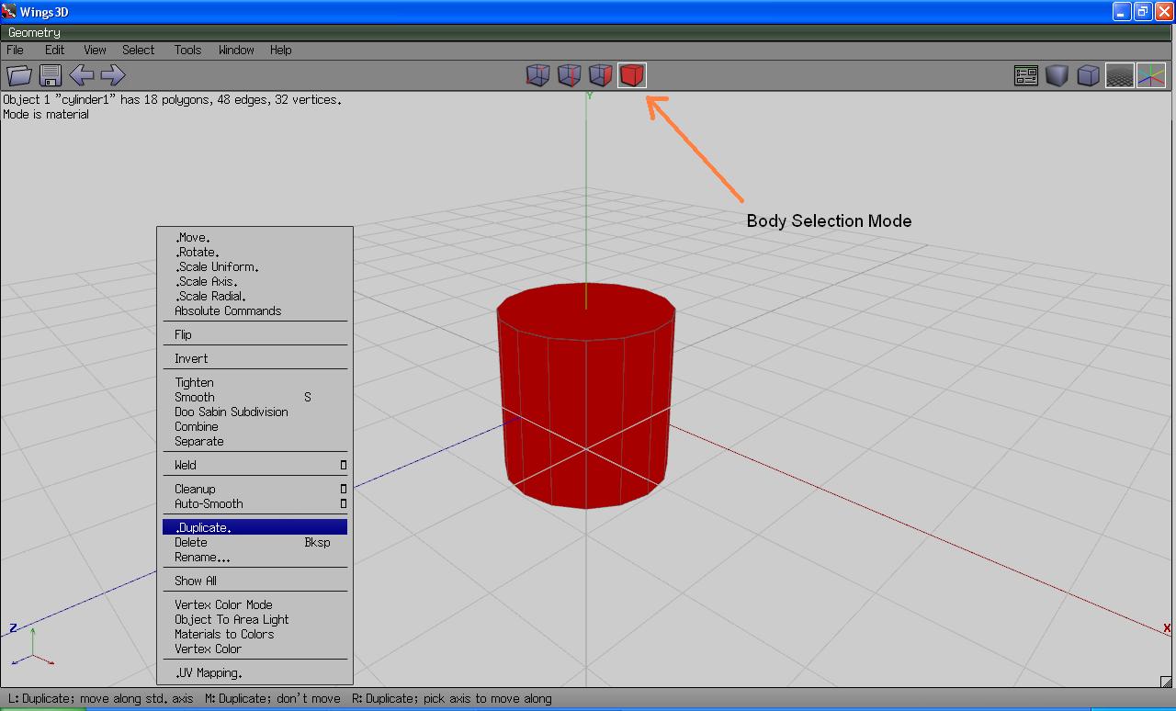Click Doo Sabin Subdivision menu entry
The height and width of the screenshot is (711, 1176).
[x=231, y=412]
